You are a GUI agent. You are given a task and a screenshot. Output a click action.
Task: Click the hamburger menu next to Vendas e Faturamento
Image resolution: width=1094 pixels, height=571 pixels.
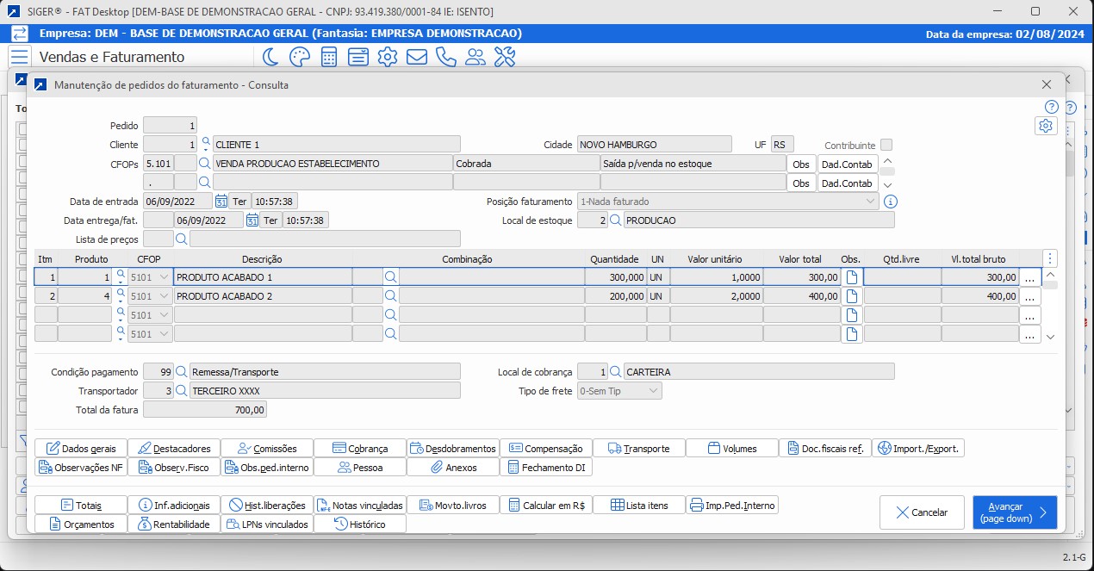(19, 57)
